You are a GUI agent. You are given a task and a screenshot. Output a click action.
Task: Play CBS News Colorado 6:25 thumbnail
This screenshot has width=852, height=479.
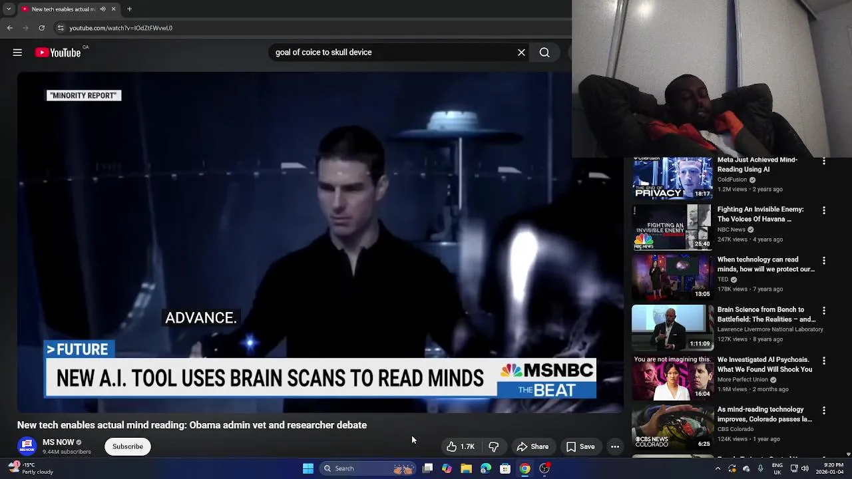[672, 427]
